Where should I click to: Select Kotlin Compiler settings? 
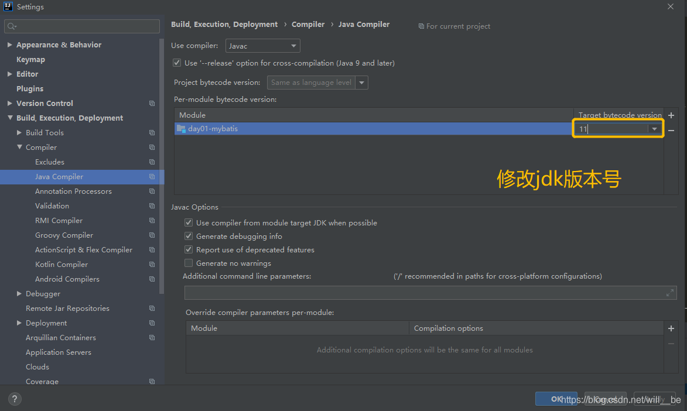click(61, 265)
